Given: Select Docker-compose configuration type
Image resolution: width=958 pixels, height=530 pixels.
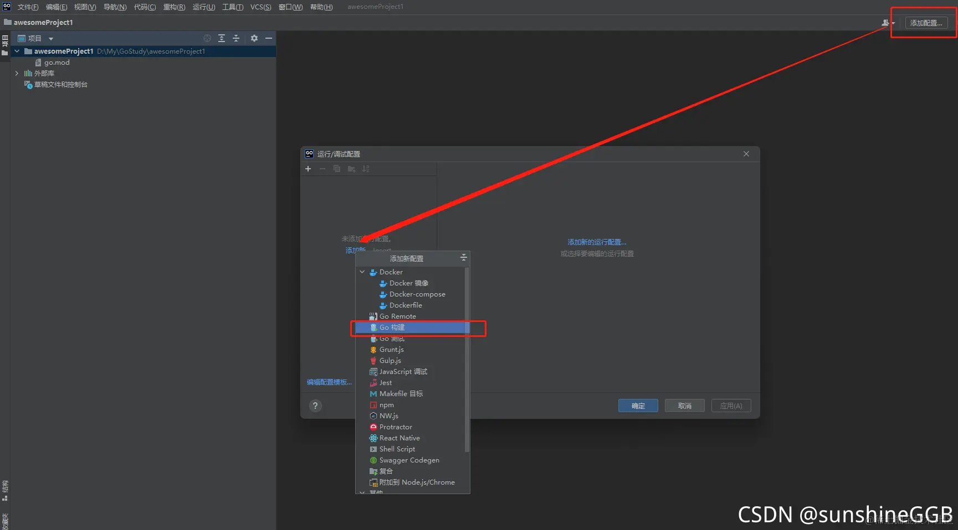Looking at the screenshot, I should (x=412, y=294).
